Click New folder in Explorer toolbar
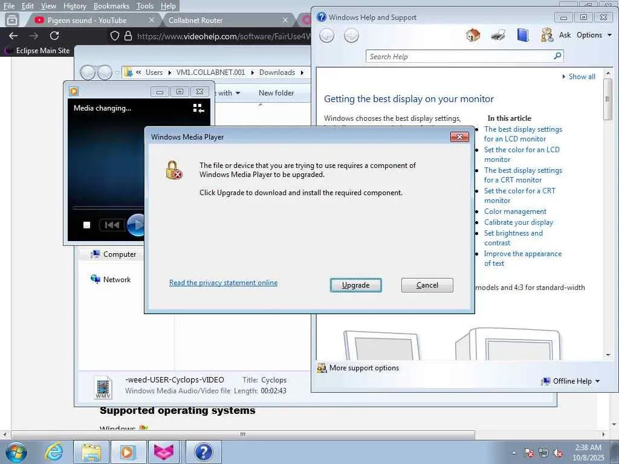This screenshot has width=619, height=464. pyautogui.click(x=276, y=92)
